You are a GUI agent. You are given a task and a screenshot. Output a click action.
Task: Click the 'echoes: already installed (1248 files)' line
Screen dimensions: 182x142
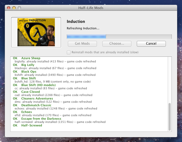click(x=56, y=108)
